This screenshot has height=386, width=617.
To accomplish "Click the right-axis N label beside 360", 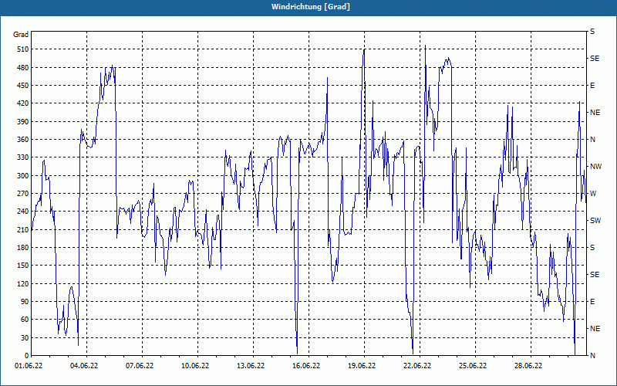I will click(592, 140).
